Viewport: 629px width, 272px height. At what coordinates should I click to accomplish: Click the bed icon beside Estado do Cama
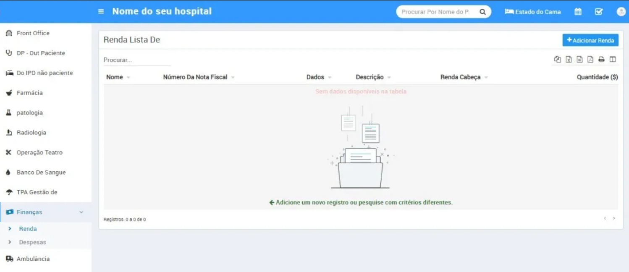click(509, 12)
